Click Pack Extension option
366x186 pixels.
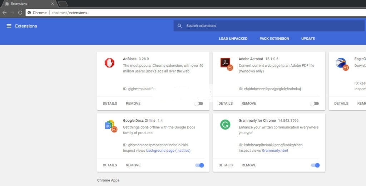coord(274,39)
